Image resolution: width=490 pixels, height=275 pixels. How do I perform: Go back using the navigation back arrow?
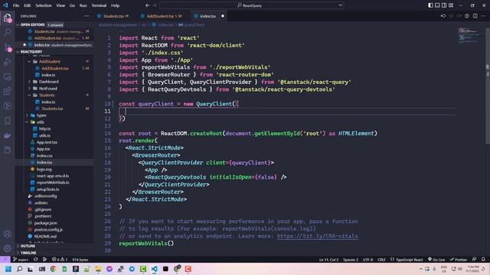coord(147,5)
